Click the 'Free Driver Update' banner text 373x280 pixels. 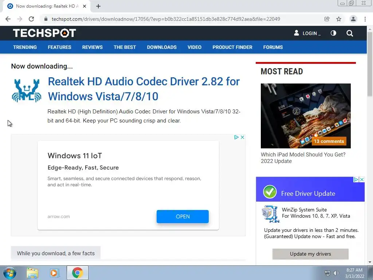tap(308, 193)
